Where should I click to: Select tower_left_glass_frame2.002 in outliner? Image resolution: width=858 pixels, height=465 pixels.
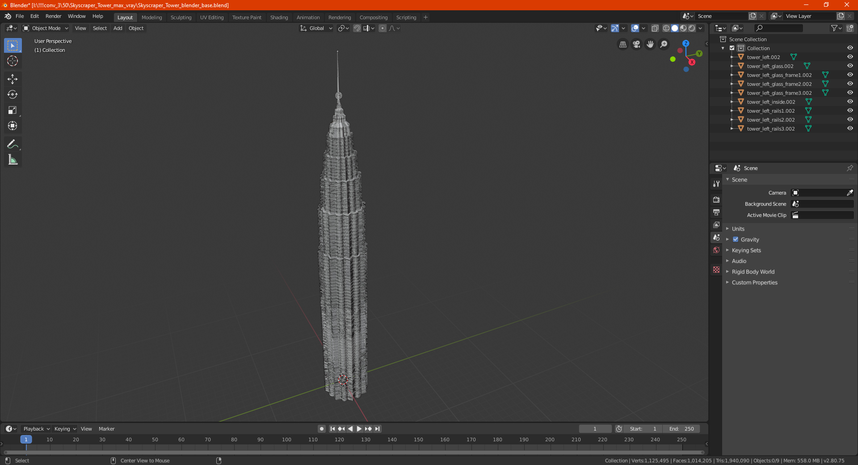(x=779, y=84)
